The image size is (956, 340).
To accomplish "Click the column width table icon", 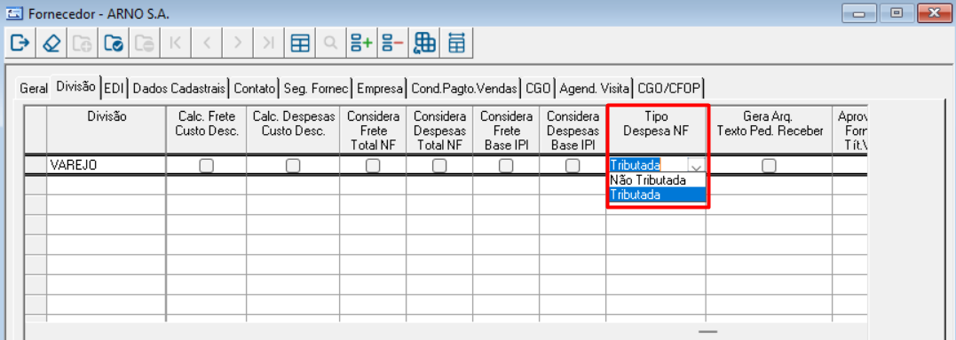I will (x=455, y=43).
